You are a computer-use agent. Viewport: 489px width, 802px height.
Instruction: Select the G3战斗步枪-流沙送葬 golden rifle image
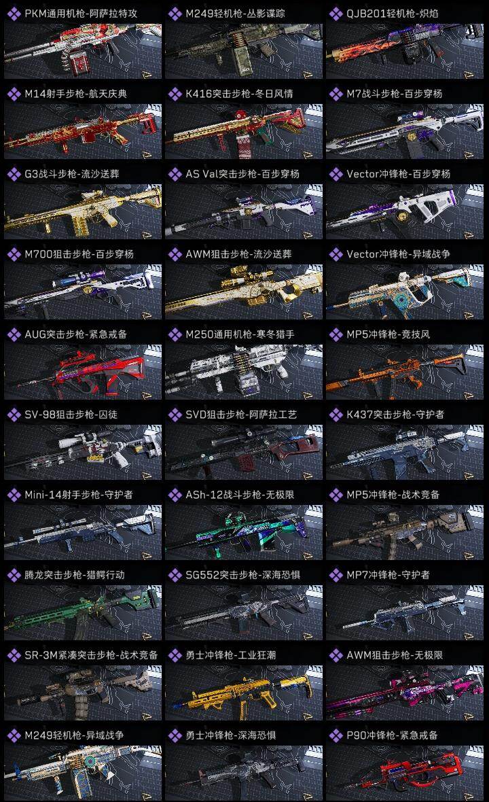pos(83,212)
